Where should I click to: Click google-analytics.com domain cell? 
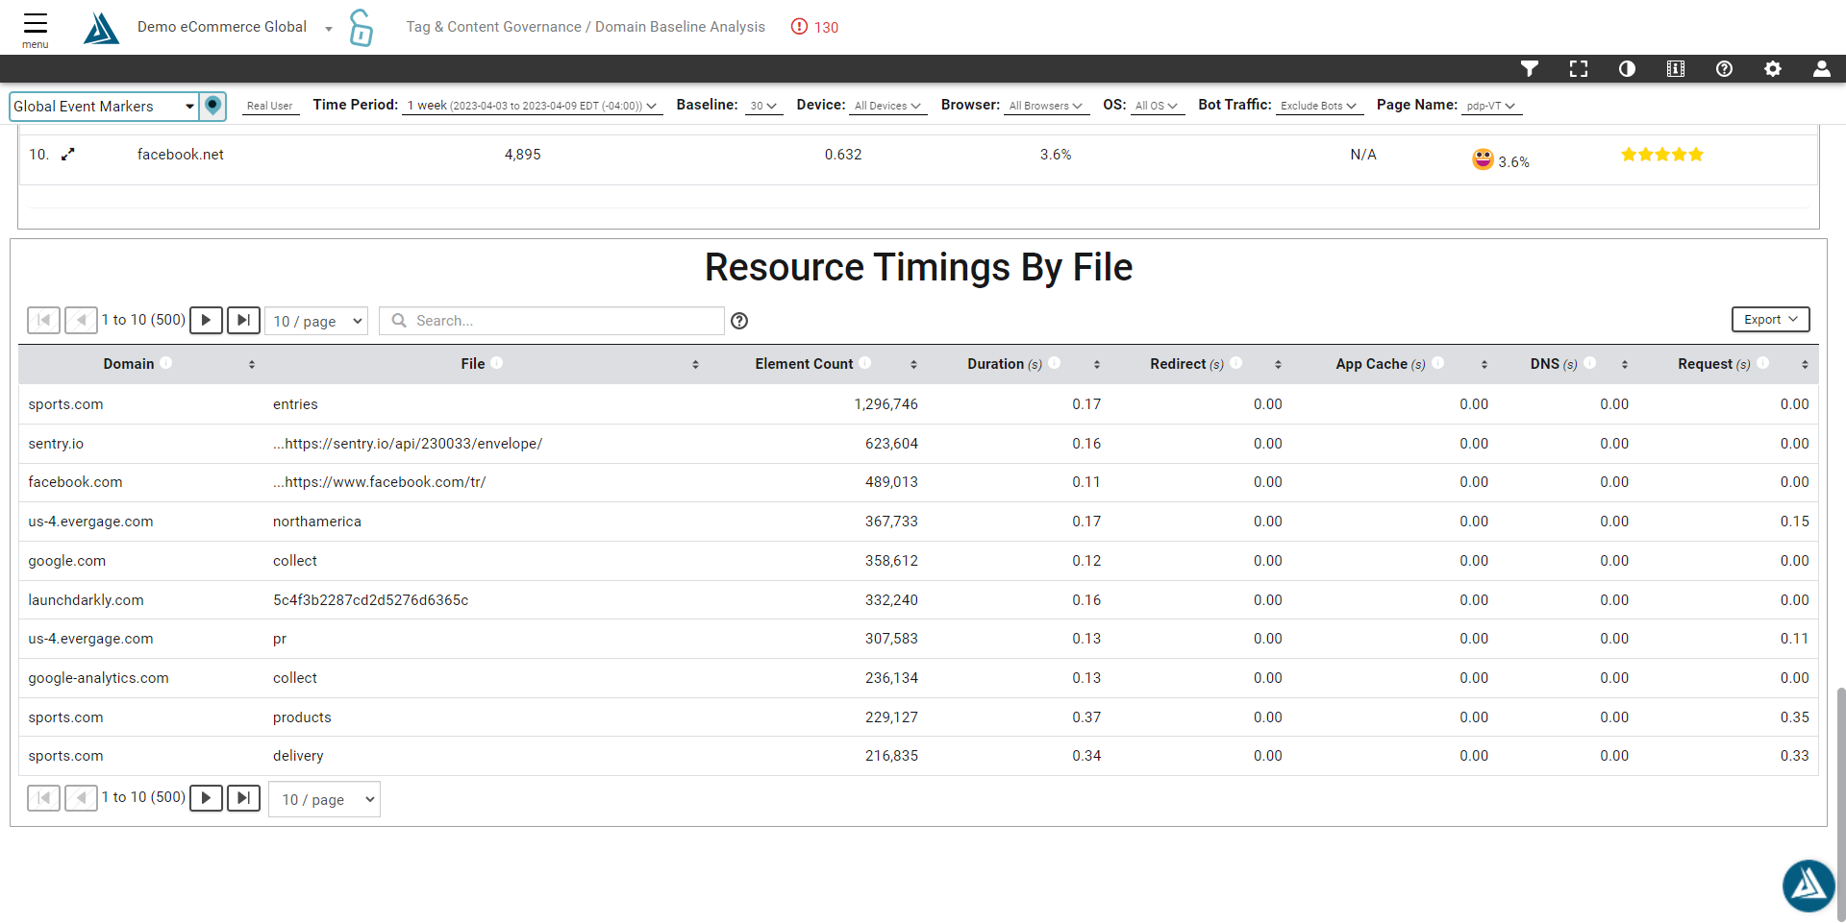(x=98, y=678)
